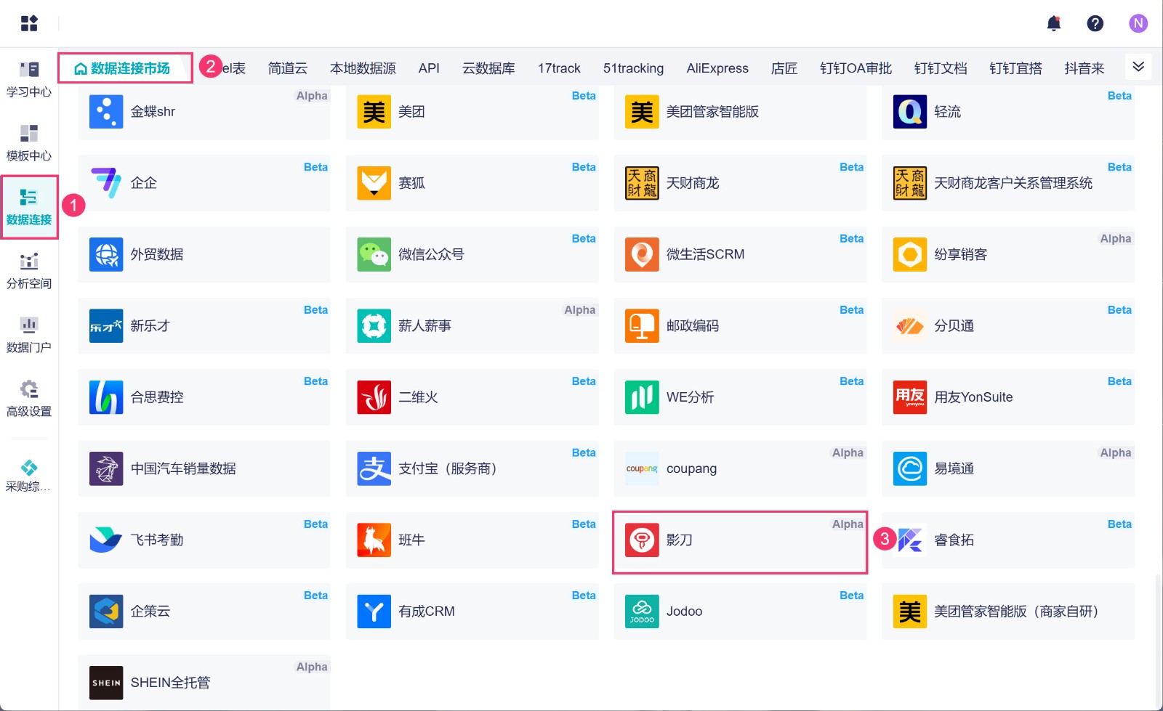1163x711 pixels.
Task: Switch to the 钉钉宜搭 tab
Action: pyautogui.click(x=1015, y=68)
